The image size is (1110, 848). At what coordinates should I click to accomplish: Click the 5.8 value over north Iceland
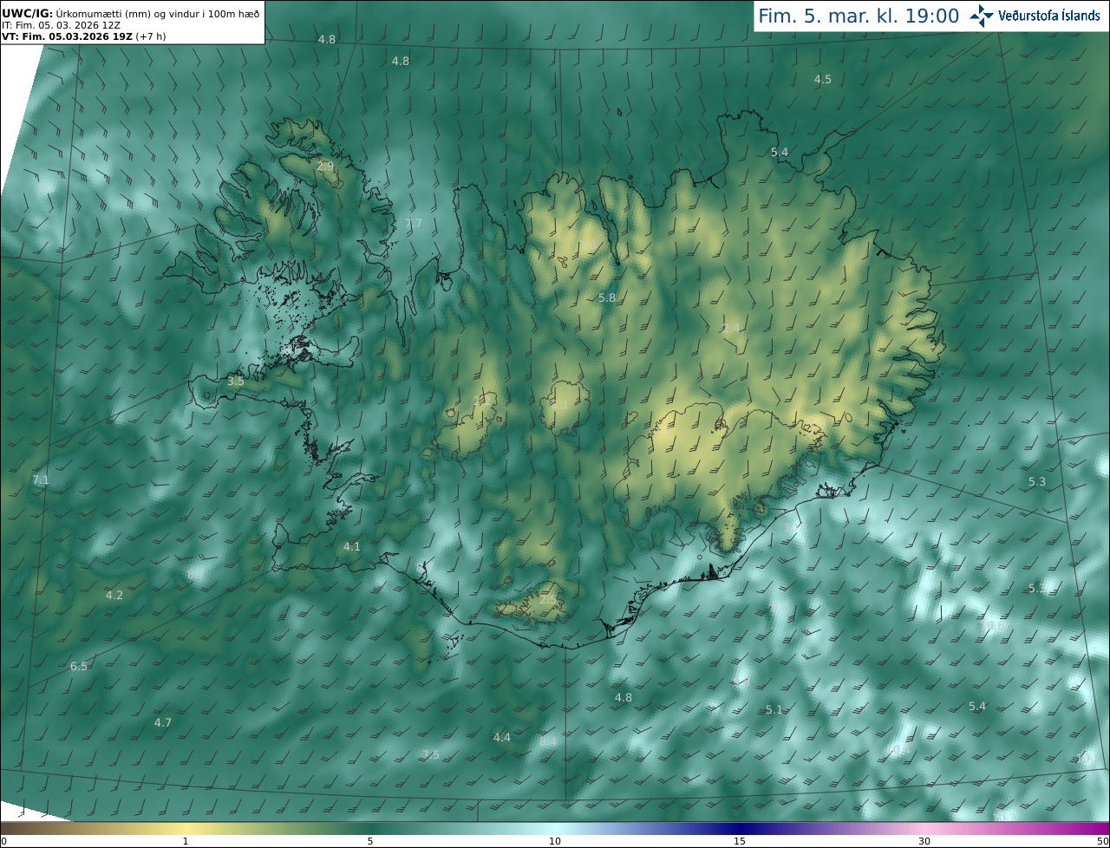coord(607,298)
